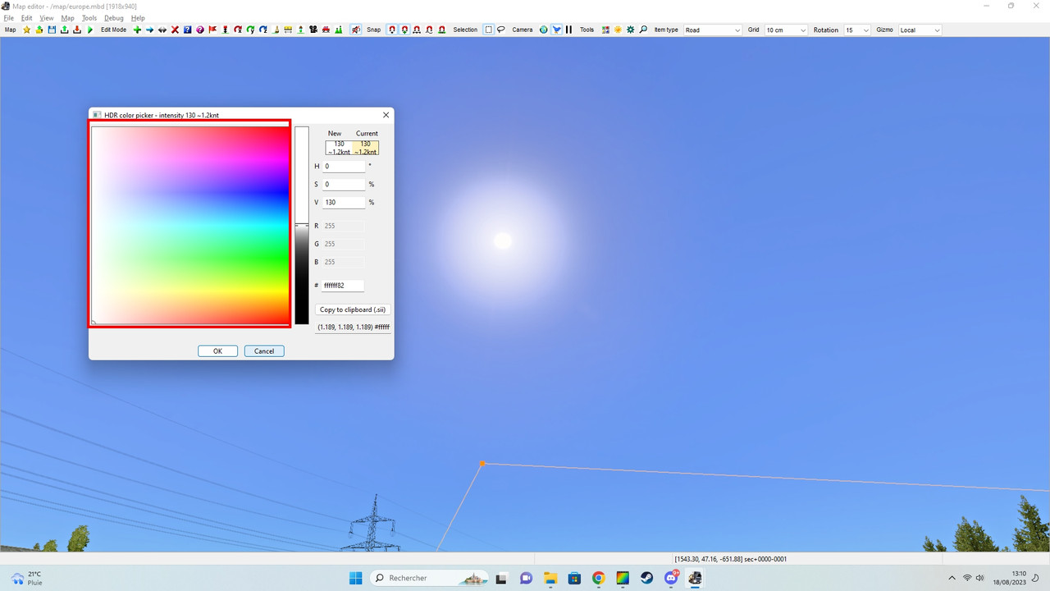Click the double-arrow node tool icon

click(162, 30)
